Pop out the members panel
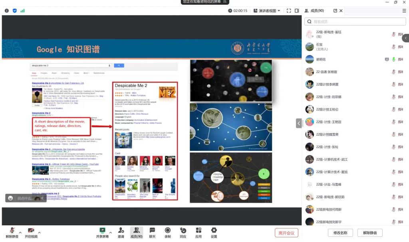Image resolution: width=409 pixels, height=242 pixels. pos(335,11)
